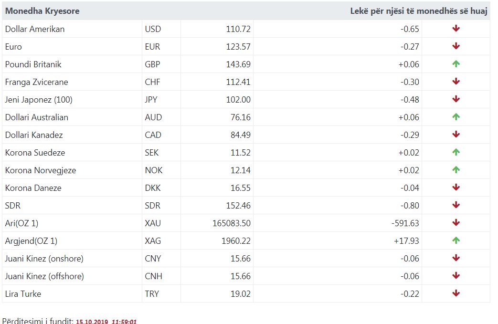This screenshot has height=324, width=498.
Task: Click the green up arrow for Korona Norvegjeze
Action: pos(456,170)
